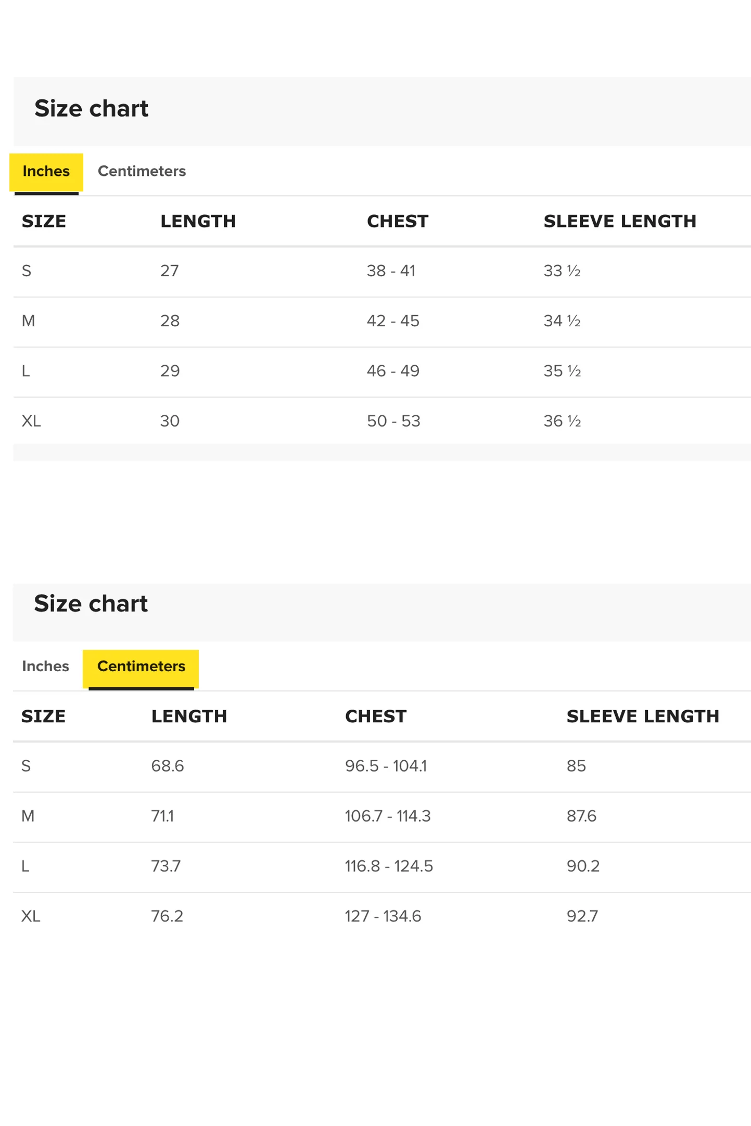Click the length value 68.6
This screenshot has height=1126, width=751.
[x=168, y=766]
